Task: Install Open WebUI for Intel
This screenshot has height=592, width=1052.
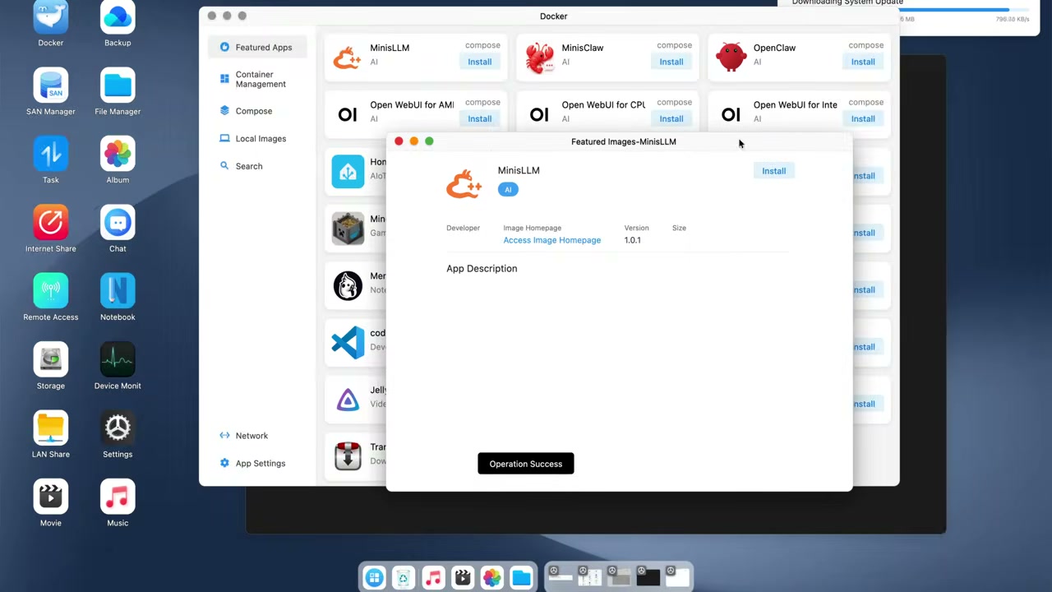Action: pos(862,118)
